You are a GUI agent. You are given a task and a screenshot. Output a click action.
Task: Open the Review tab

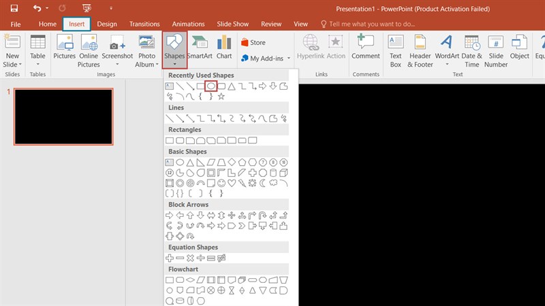(271, 24)
